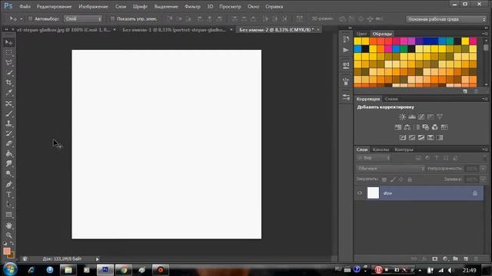Add a Curves adjustment

421,117
